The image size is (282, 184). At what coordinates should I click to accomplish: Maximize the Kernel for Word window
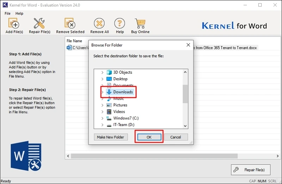point(260,5)
